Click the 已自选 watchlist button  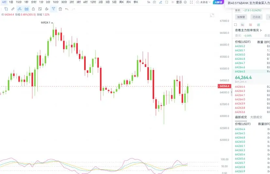(x=257, y=17)
